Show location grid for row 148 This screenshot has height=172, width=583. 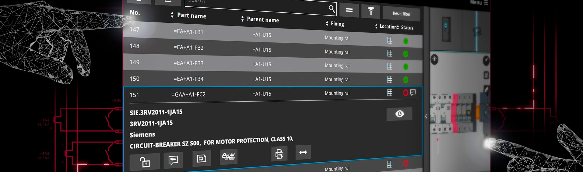click(x=389, y=53)
